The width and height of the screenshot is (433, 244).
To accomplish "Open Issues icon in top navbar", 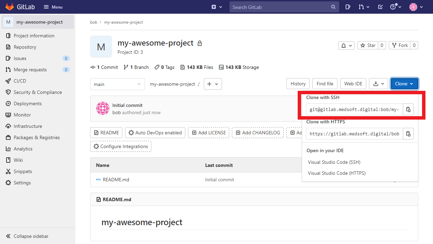I will pyautogui.click(x=348, y=7).
